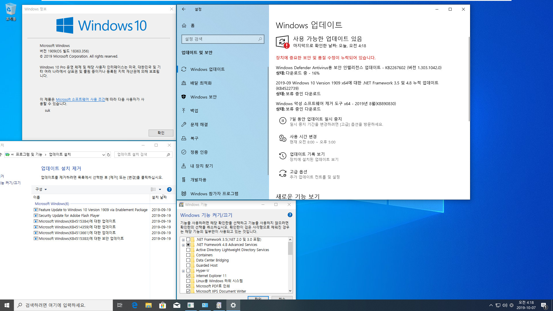Sort by 설치 날짜 column header
The height and width of the screenshot is (311, 553).
click(159, 197)
